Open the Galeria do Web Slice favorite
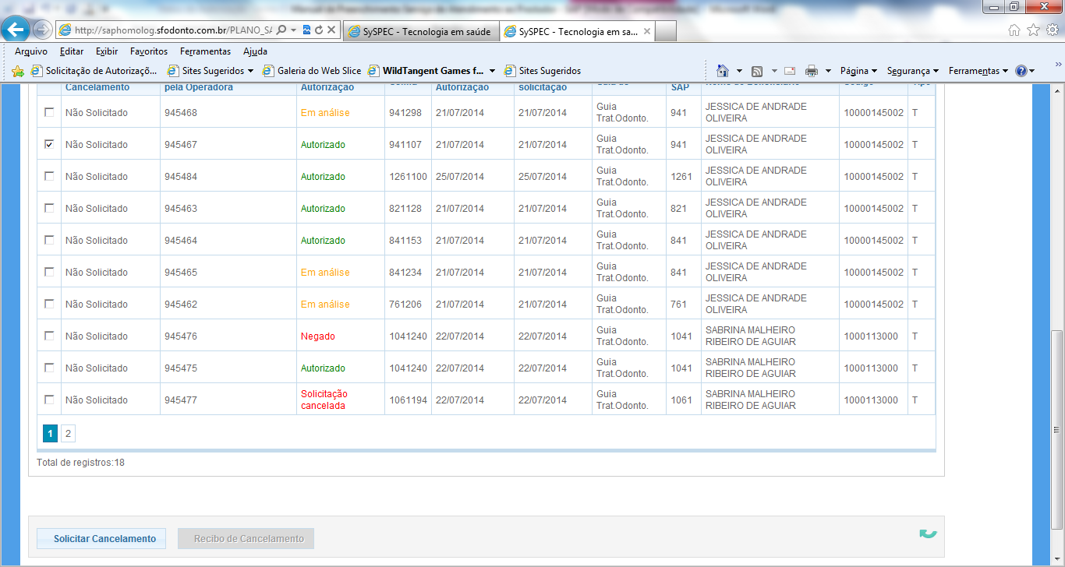The height and width of the screenshot is (567, 1065). pos(312,71)
